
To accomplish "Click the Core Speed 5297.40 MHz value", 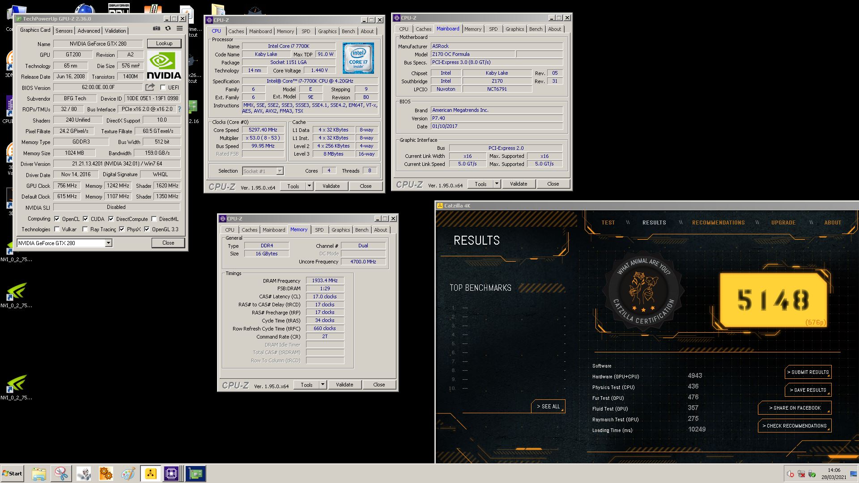I will pyautogui.click(x=263, y=130).
